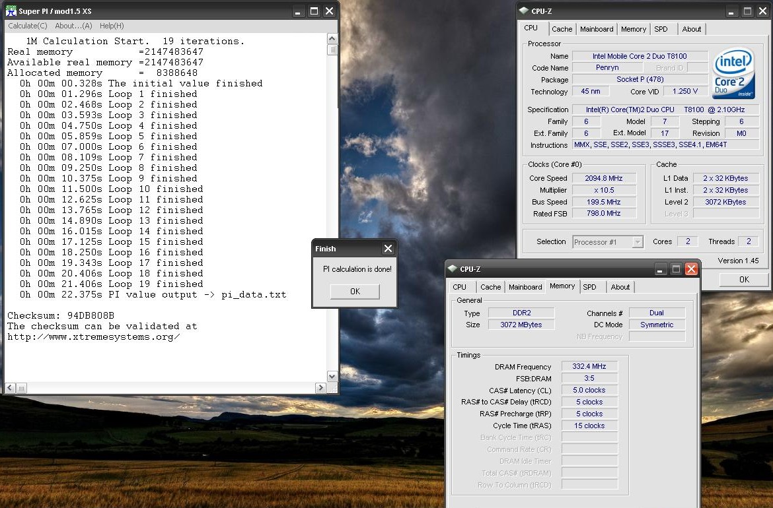Click the Code Name value Penryn
Image resolution: width=773 pixels, height=508 pixels.
pos(607,67)
